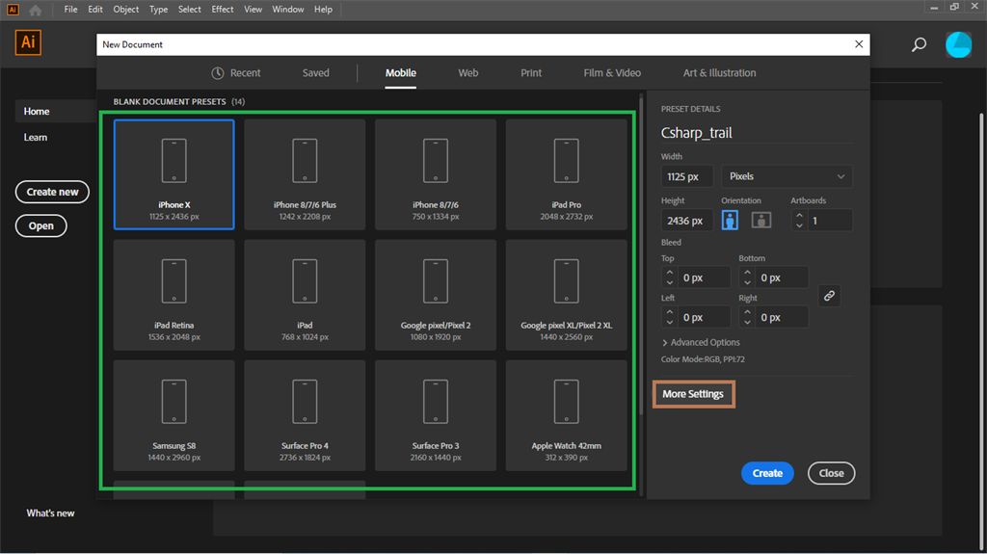
Task: Choose the iPad 768 x 1024 preset
Action: (x=305, y=295)
